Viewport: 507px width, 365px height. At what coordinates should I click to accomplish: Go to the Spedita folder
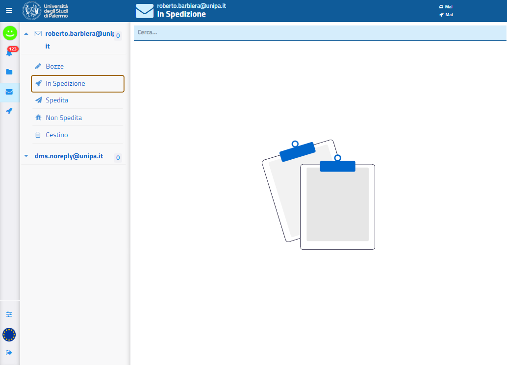point(57,100)
